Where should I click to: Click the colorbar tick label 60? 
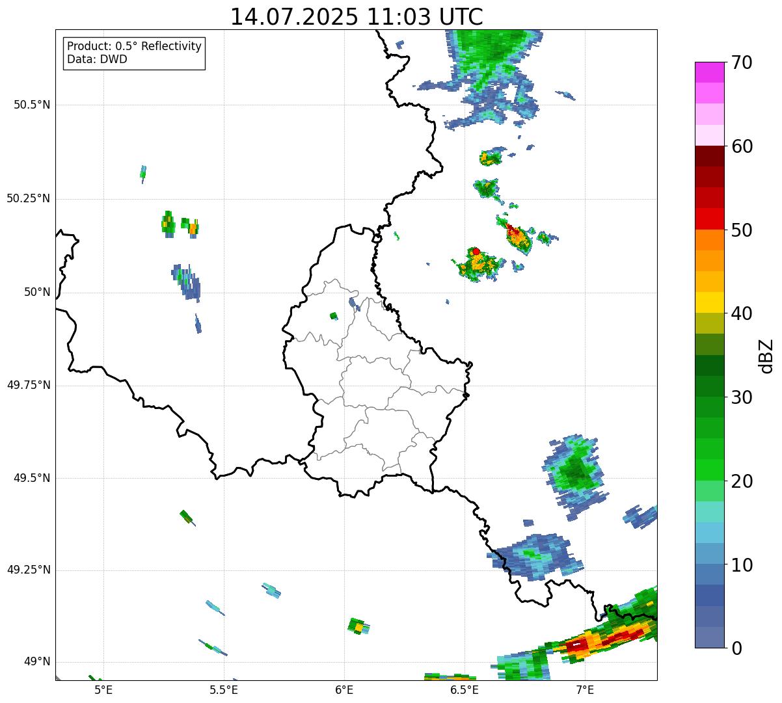[x=742, y=146]
